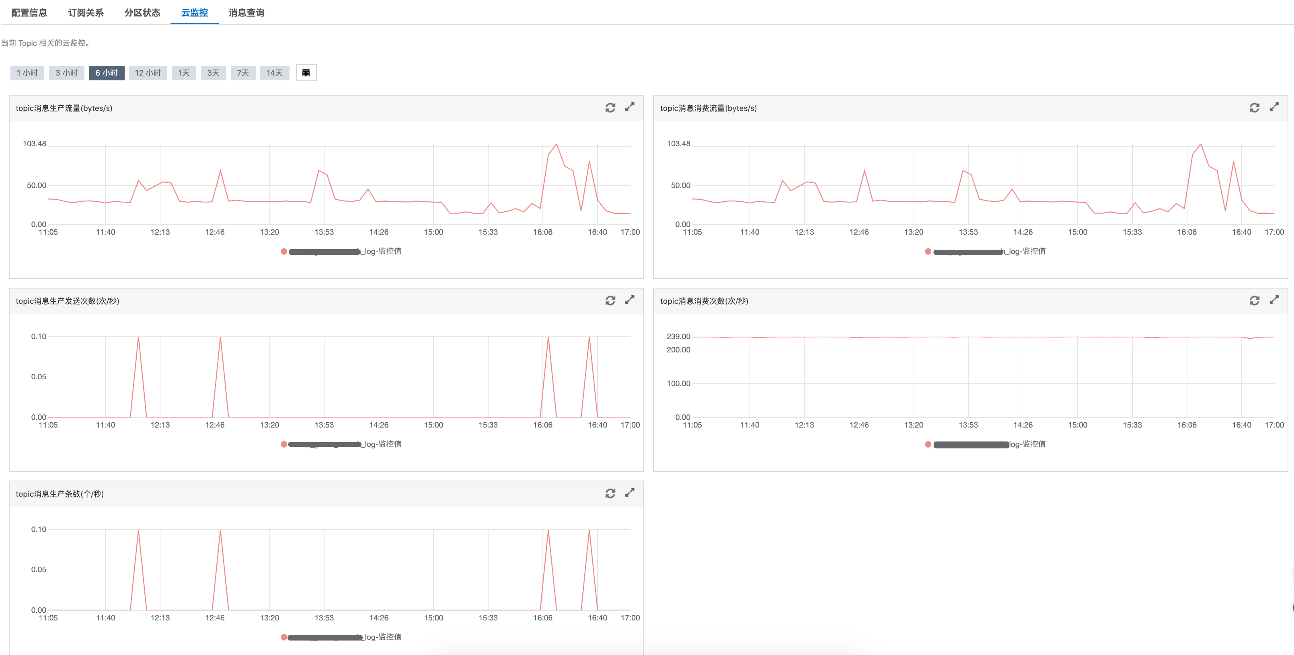Expand topic消息生产条数 chart to fullscreen
The width and height of the screenshot is (1294, 655).
click(629, 493)
